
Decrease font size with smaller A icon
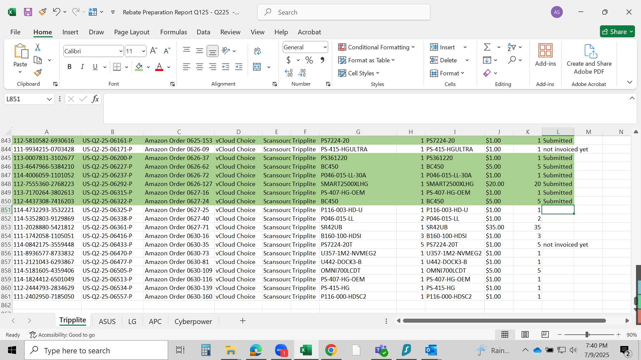coord(167,51)
